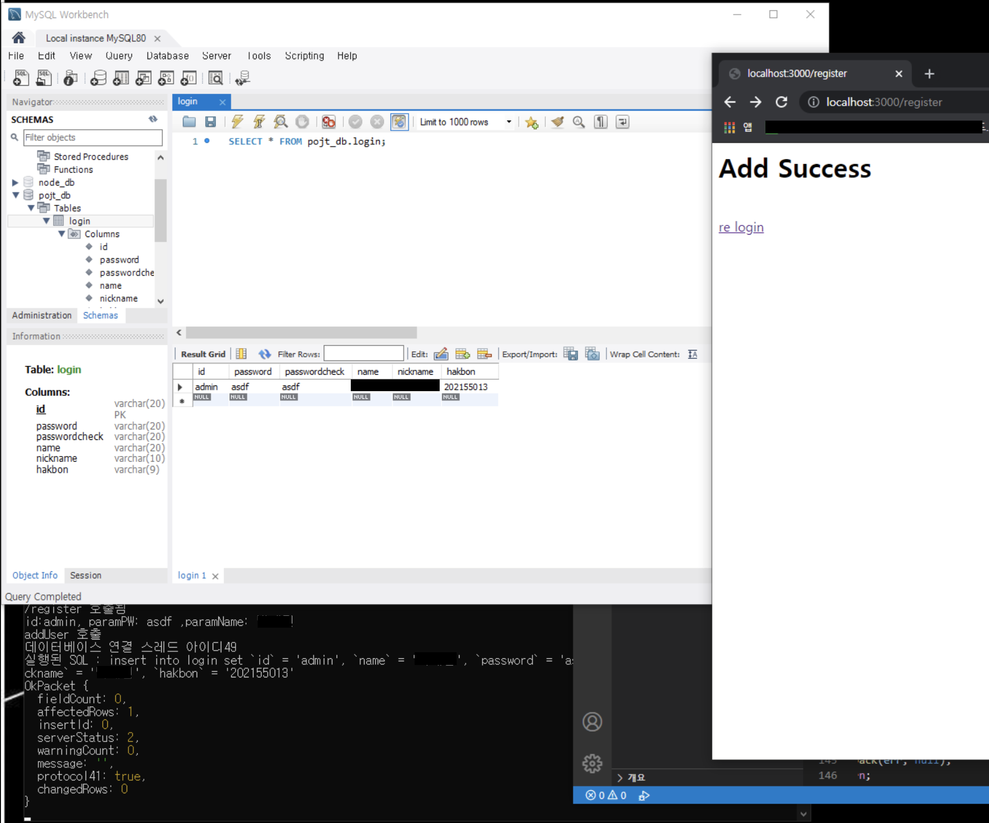Create a new view icon
The height and width of the screenshot is (823, 989).
click(x=143, y=78)
